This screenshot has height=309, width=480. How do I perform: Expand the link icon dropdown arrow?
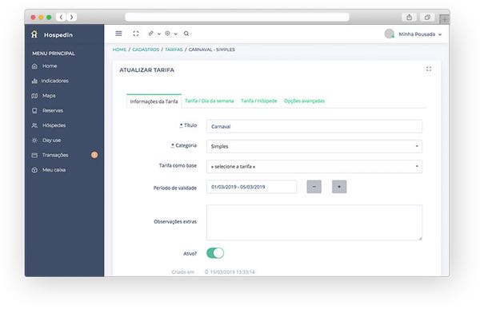pos(159,34)
